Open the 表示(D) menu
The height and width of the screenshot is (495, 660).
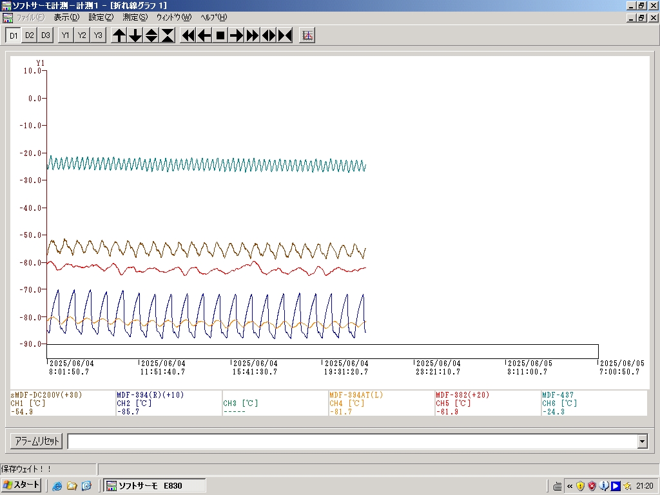66,17
